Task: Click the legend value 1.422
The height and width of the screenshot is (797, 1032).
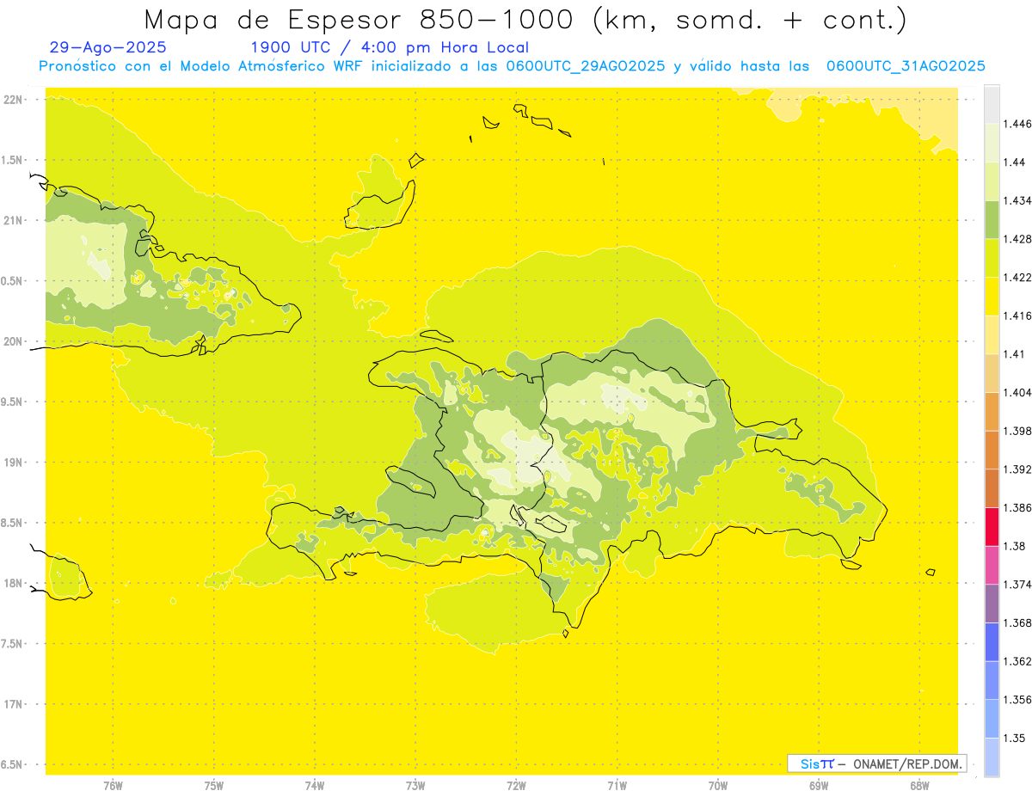Action: click(x=1018, y=277)
